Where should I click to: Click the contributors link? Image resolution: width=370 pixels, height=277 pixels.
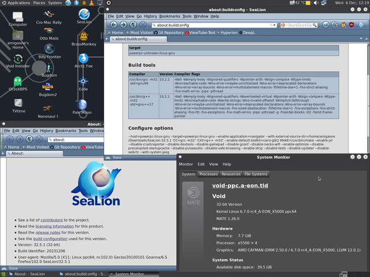(x=51, y=220)
